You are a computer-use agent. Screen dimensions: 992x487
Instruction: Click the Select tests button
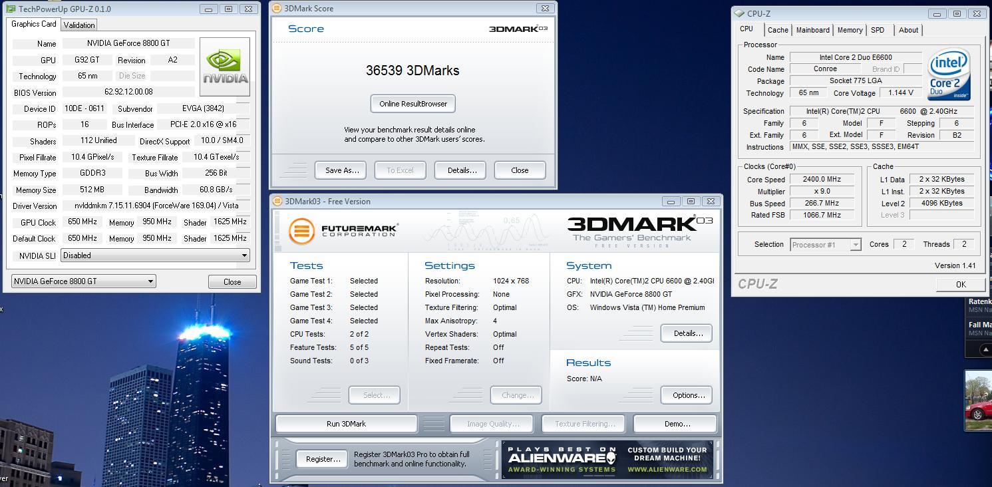(x=375, y=395)
